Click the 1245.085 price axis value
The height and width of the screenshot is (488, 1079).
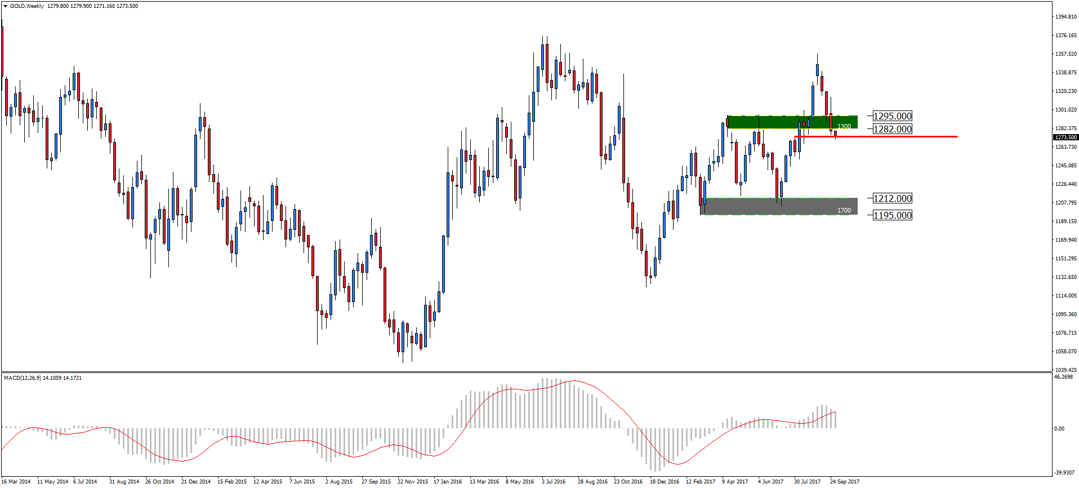click(x=1066, y=166)
